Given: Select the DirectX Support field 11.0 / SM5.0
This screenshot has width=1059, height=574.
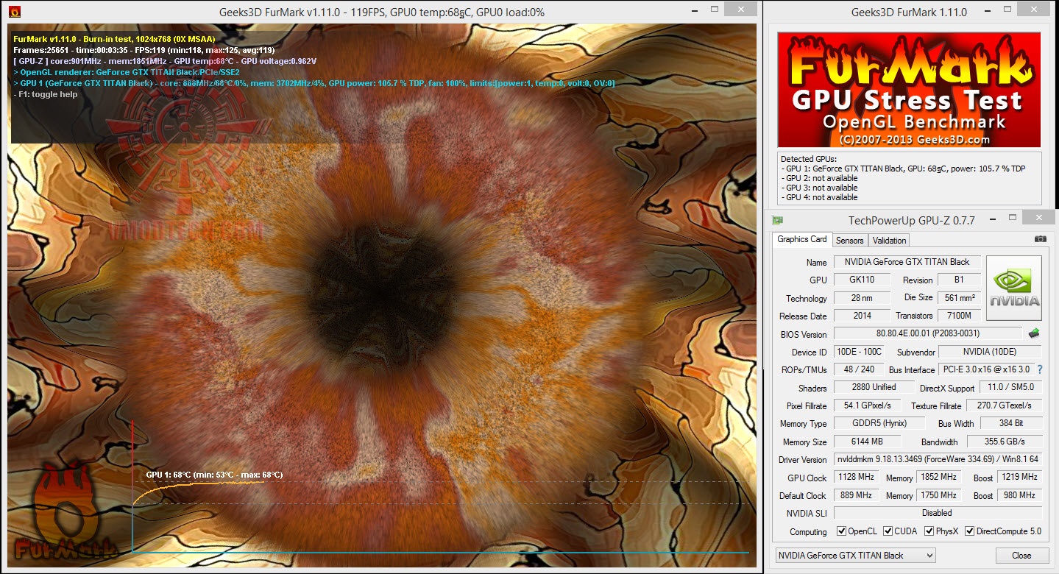Looking at the screenshot, I should (x=1011, y=387).
